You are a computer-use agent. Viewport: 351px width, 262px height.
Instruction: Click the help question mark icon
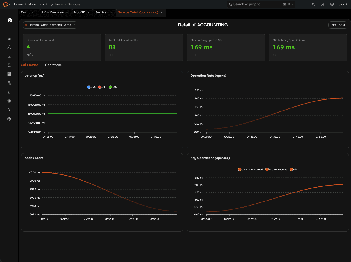click(x=314, y=4)
